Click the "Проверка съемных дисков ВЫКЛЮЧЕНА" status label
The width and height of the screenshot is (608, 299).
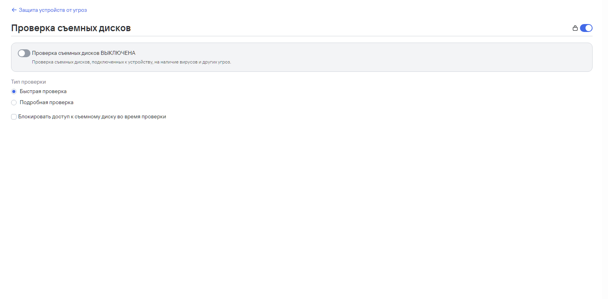point(84,53)
